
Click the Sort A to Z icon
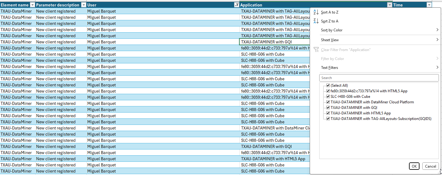(x=316, y=12)
